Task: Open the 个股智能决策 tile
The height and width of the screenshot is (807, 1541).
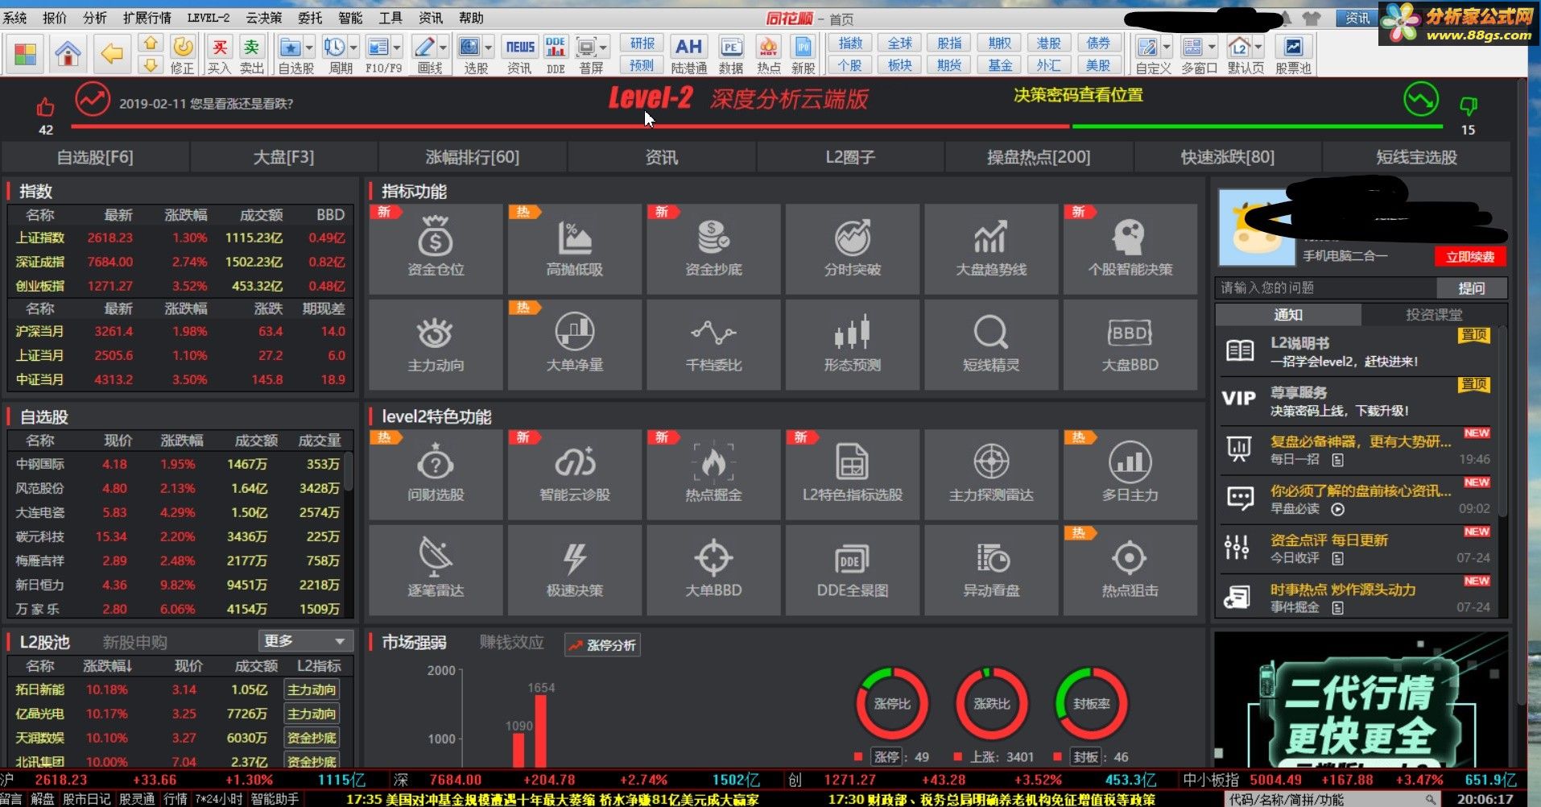Action: 1130,249
